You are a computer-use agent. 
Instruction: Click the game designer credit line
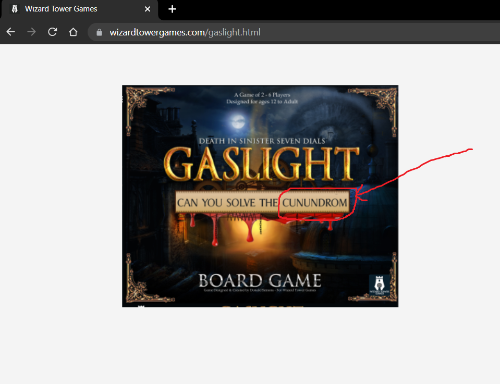pyautogui.click(x=260, y=290)
